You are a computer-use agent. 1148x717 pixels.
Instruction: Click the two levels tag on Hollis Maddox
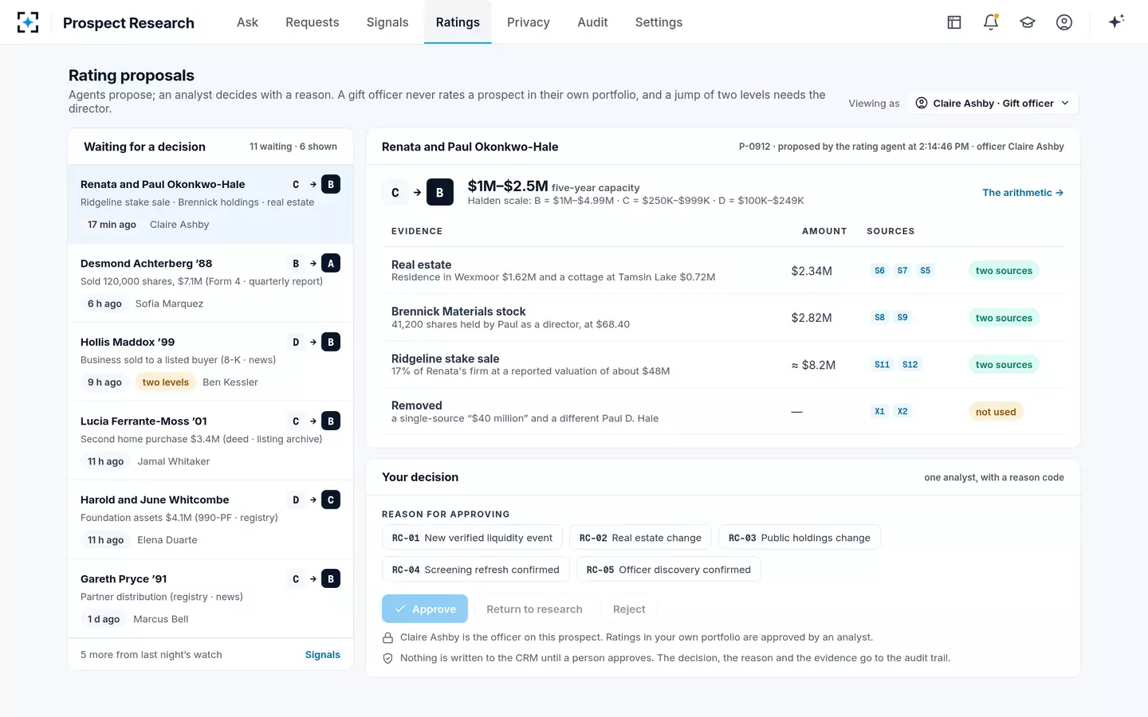[x=166, y=382]
